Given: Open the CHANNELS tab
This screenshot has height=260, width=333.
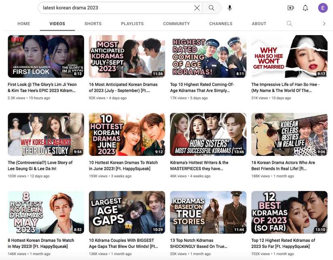Looking at the screenshot, I should click(x=221, y=23).
